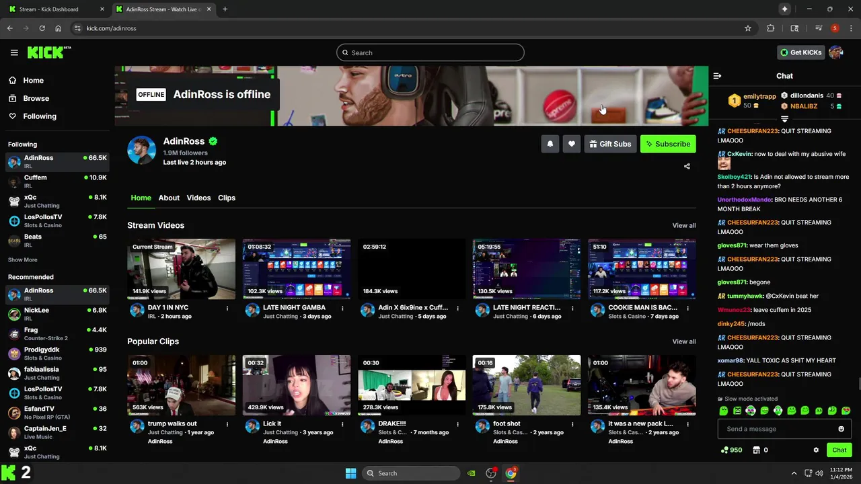
Task: Open options for foot shot clip
Action: coord(572,425)
